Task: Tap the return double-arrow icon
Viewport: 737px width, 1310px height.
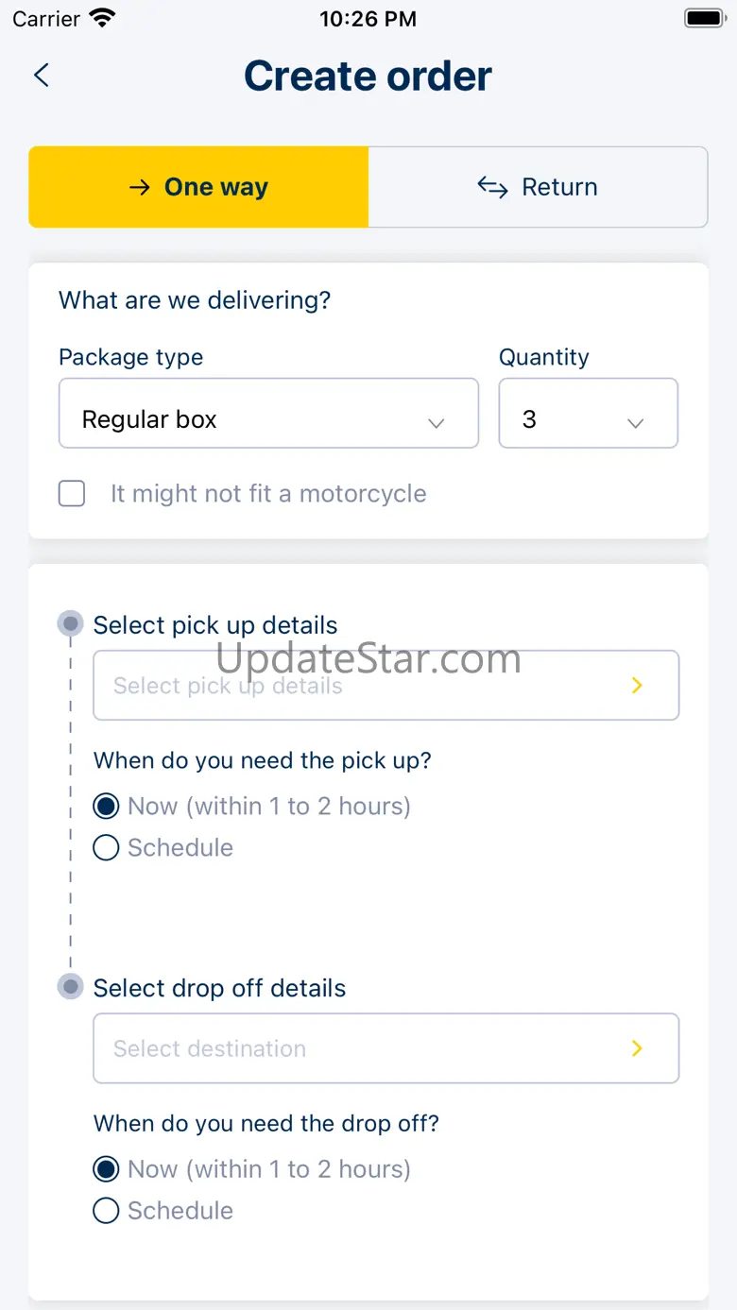Action: (x=492, y=187)
